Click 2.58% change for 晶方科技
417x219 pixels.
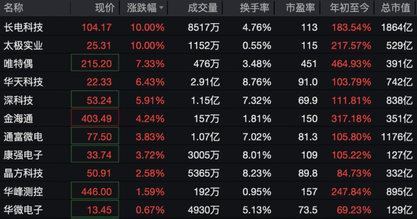(x=150, y=174)
